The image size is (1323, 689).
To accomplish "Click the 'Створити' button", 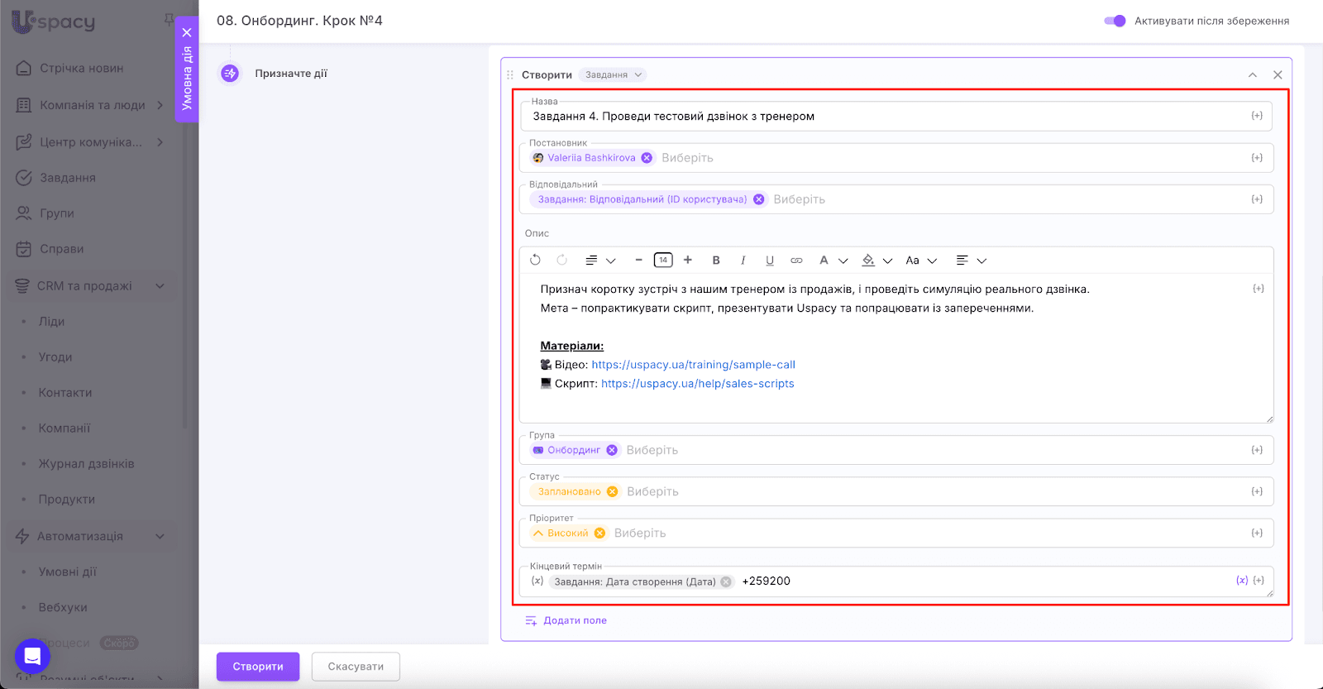I will 258,667.
